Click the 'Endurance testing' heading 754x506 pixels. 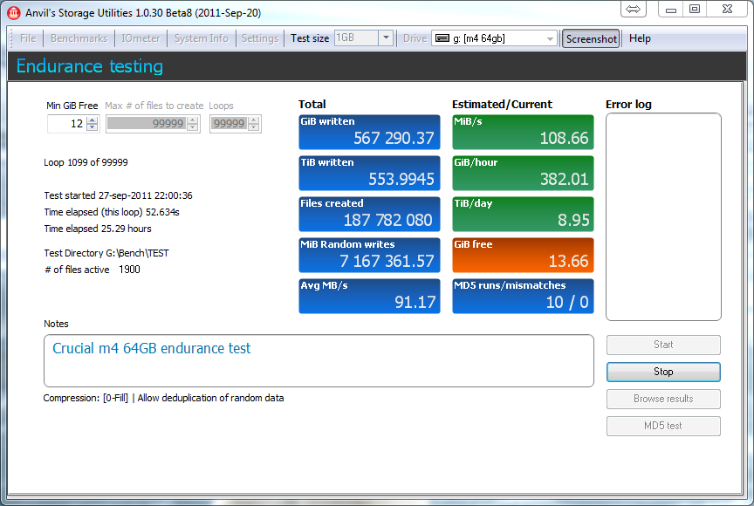90,66
